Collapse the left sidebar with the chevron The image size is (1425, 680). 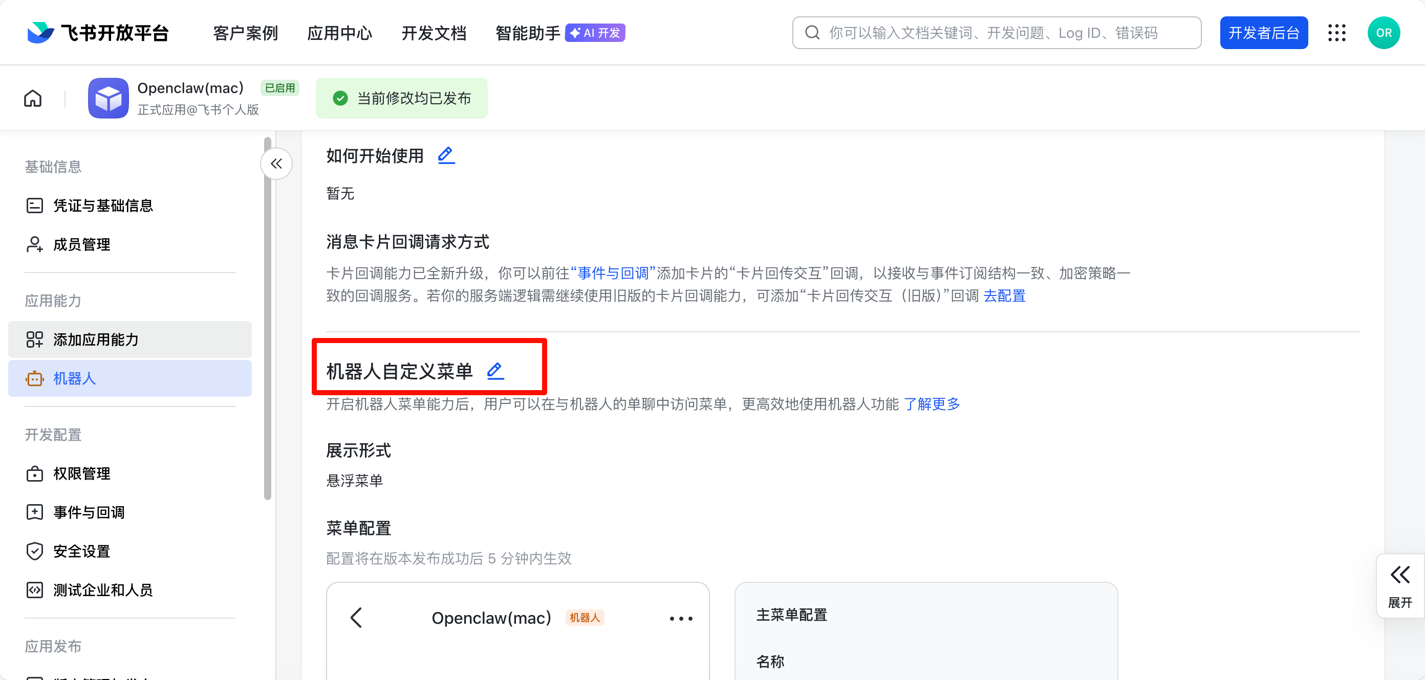276,164
